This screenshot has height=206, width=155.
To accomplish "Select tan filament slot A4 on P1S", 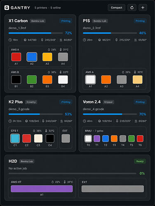I will (138, 79).
